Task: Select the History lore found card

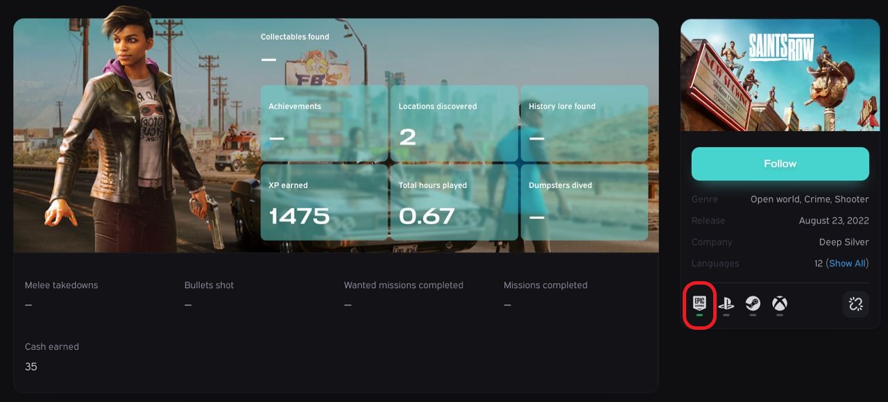Action: tap(584, 124)
